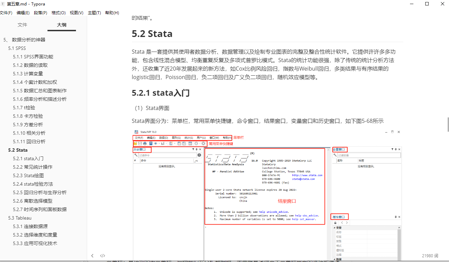The width and height of the screenshot is (449, 262).
Task: Maximize the Typora window
Action: 427,4
